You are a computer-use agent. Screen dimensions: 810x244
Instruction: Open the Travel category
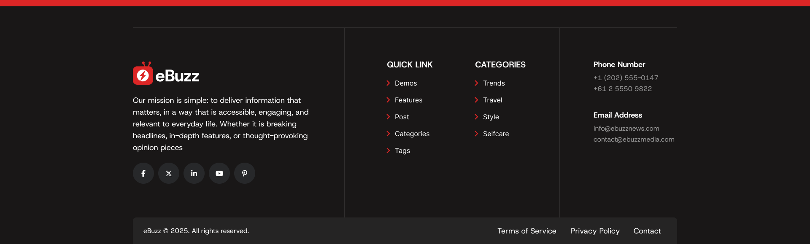click(x=492, y=100)
